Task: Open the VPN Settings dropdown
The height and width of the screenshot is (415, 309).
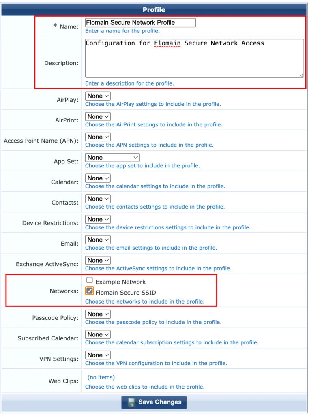Action: [97, 355]
